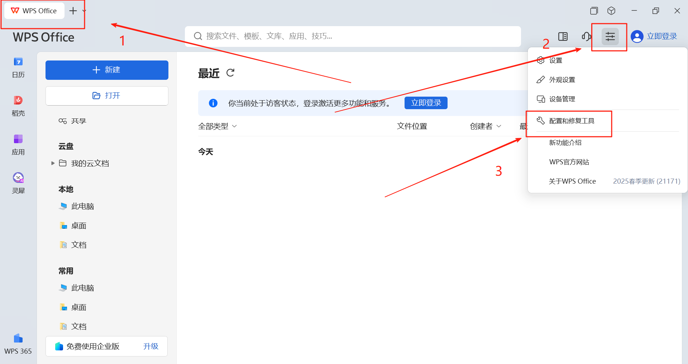Open the 稻壳 template store icon
Screen dimensions: 688x364
coord(18,106)
